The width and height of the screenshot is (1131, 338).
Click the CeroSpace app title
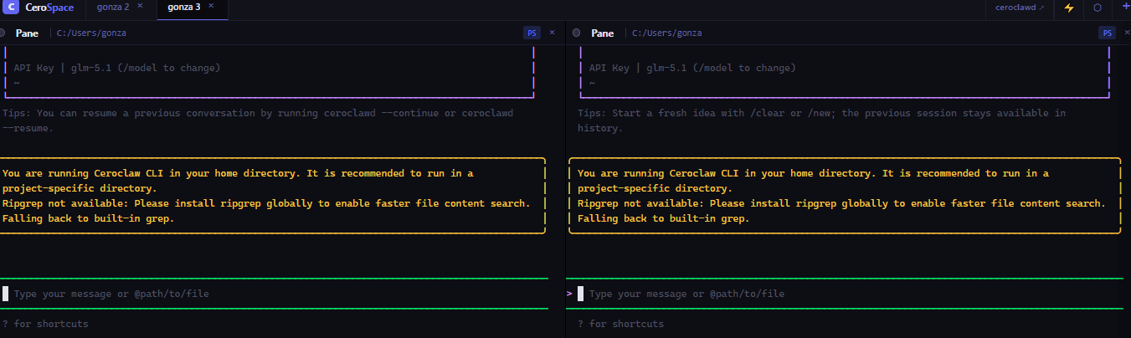[49, 8]
